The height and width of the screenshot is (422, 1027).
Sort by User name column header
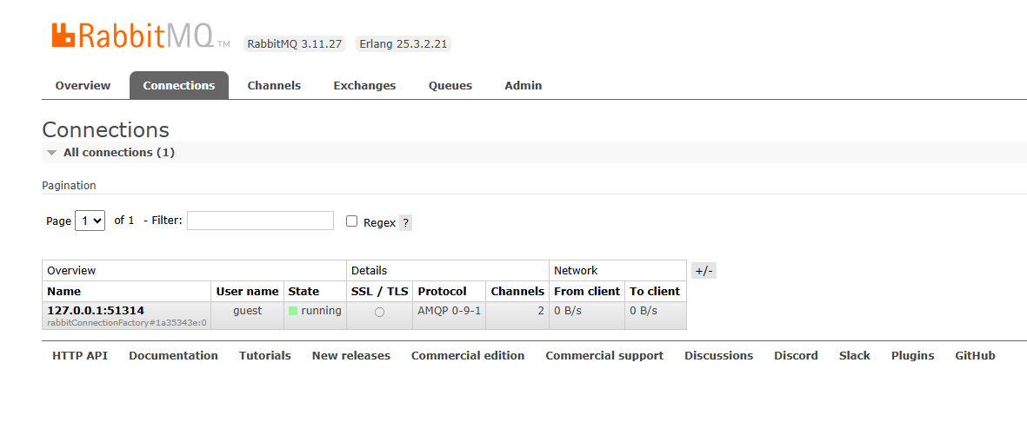248,291
